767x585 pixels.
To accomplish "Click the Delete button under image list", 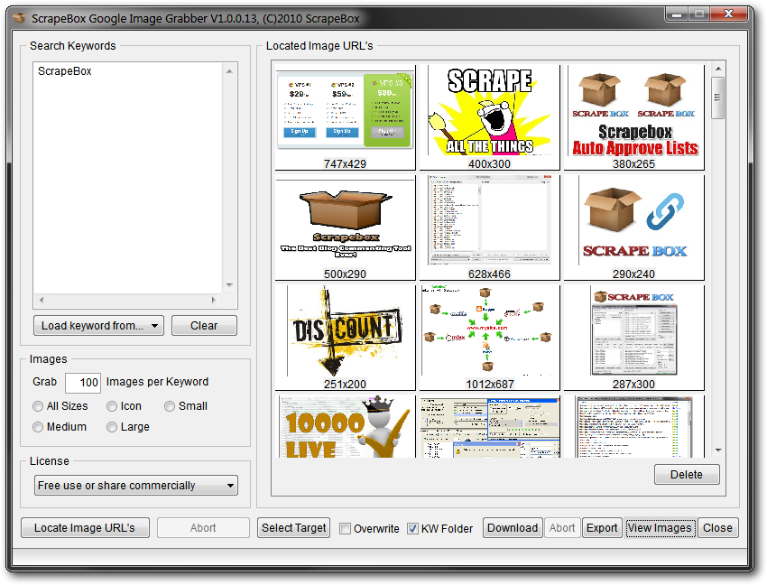I will (x=686, y=475).
